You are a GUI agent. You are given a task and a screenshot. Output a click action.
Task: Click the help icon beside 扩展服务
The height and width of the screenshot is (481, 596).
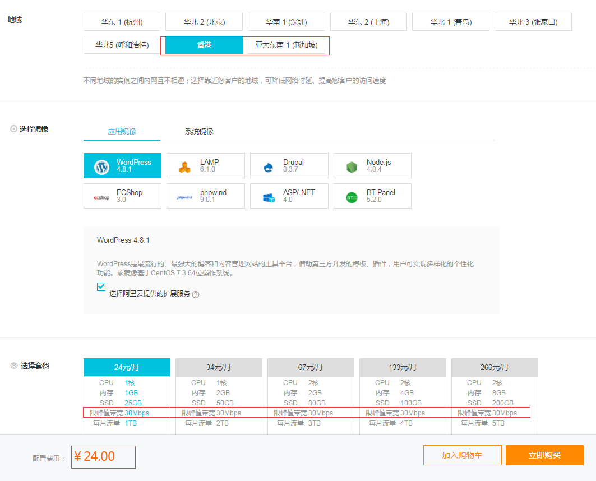click(x=196, y=294)
